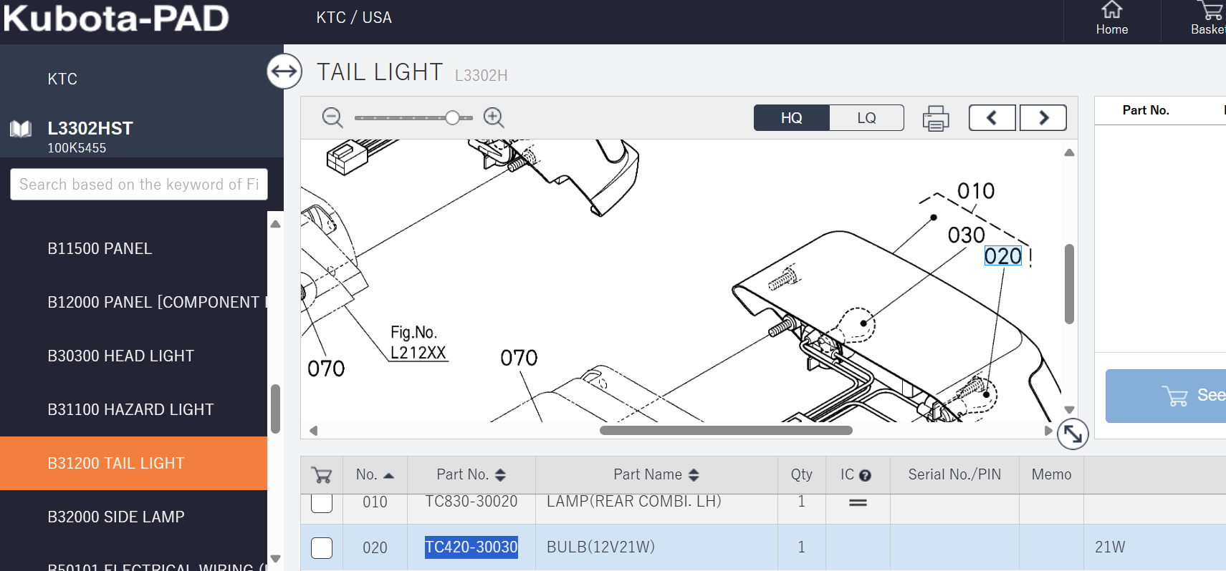Screen dimensions: 1226x571
Task: Go to the previous figure arrow
Action: pyautogui.click(x=992, y=118)
